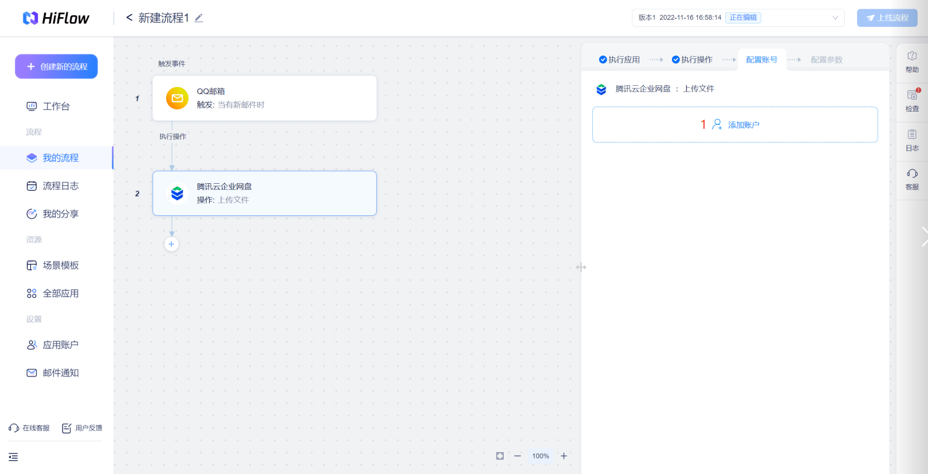Click the 新建流程1 flow title
Viewport: 928px width, 474px height.
click(164, 18)
